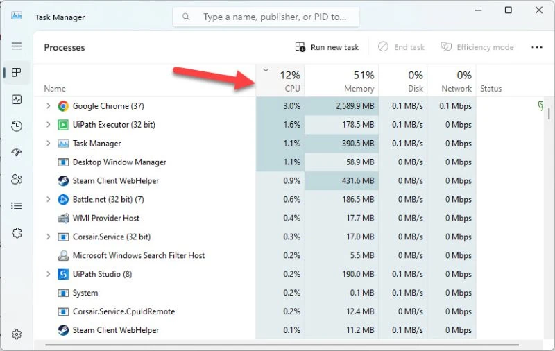This screenshot has height=351, width=555.
Task: Select Microsoft Windows Search Filter Host row
Action: pos(255,255)
